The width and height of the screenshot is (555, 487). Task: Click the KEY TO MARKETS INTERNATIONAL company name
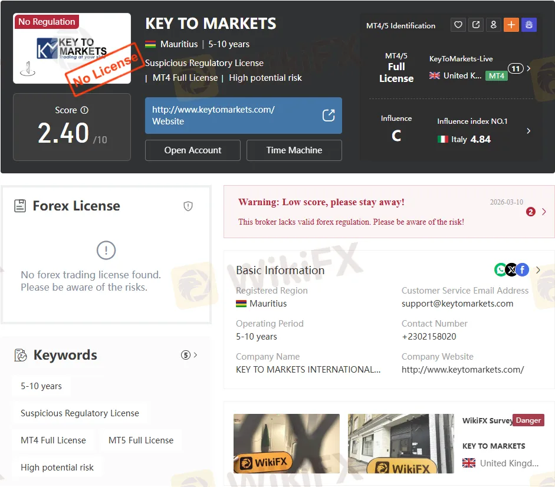pyautogui.click(x=308, y=370)
